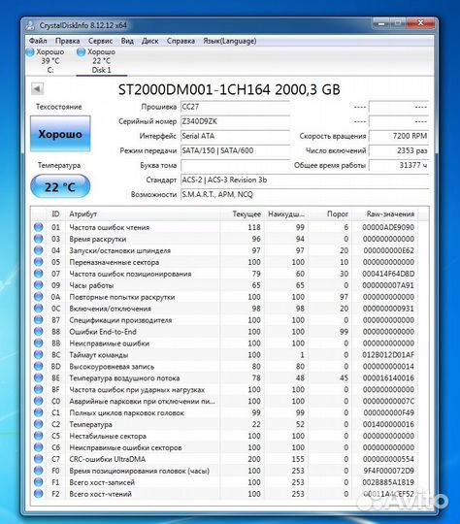The image size is (460, 524).
Task: Open the Сервис menu
Action: point(100,41)
